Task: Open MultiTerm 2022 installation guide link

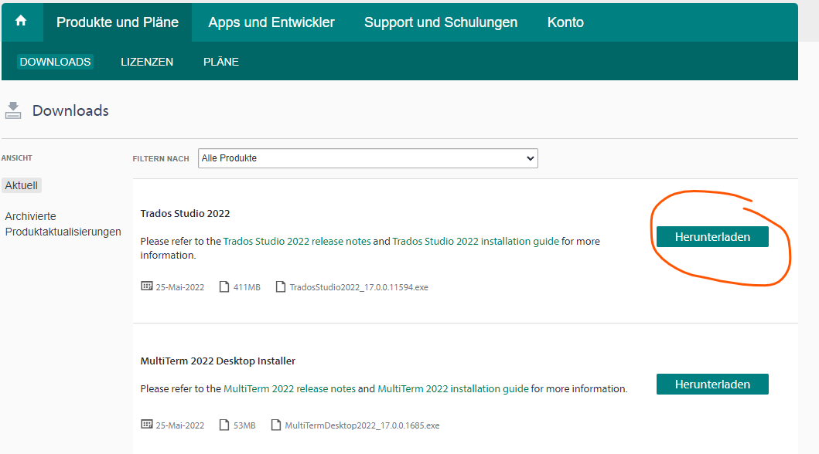Action: 453,389
